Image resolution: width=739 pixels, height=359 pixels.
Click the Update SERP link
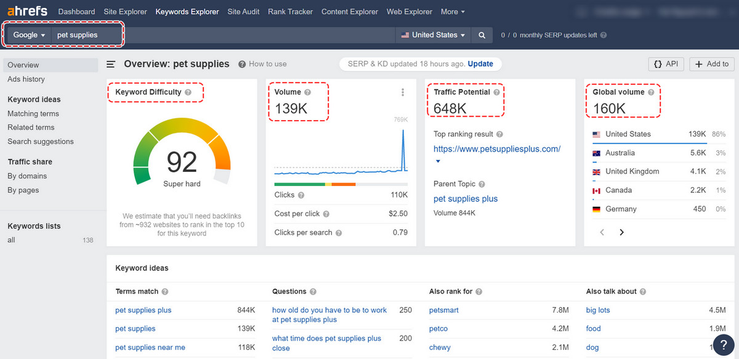(x=480, y=64)
